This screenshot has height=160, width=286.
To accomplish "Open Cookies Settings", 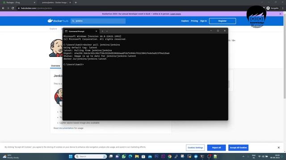I will [x=195, y=148].
